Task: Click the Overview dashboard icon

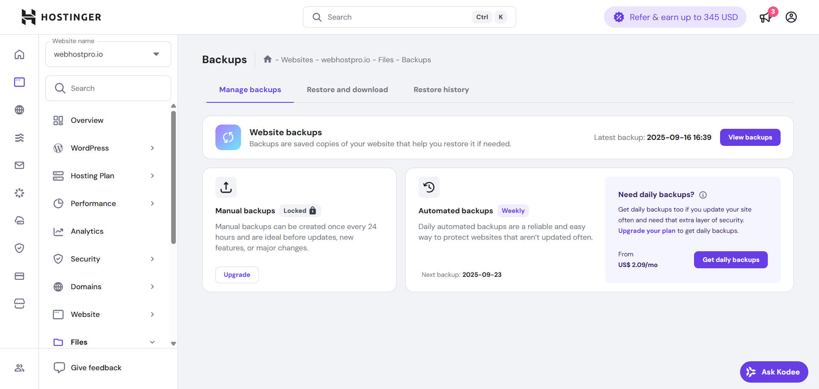Action: tap(58, 120)
